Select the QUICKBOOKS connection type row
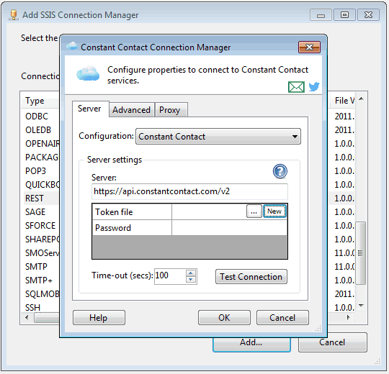Viewport: 389px width, 374px height. point(43,185)
